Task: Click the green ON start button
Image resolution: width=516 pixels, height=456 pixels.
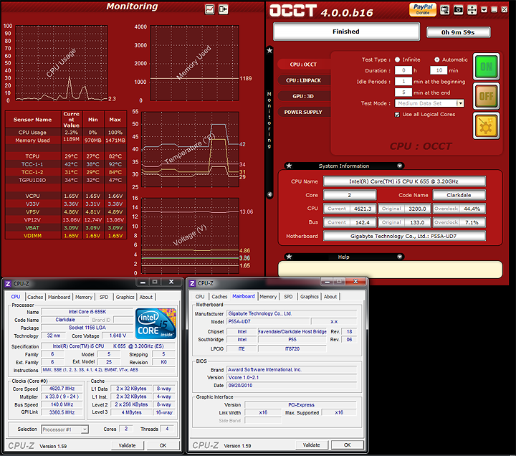Action: point(487,67)
